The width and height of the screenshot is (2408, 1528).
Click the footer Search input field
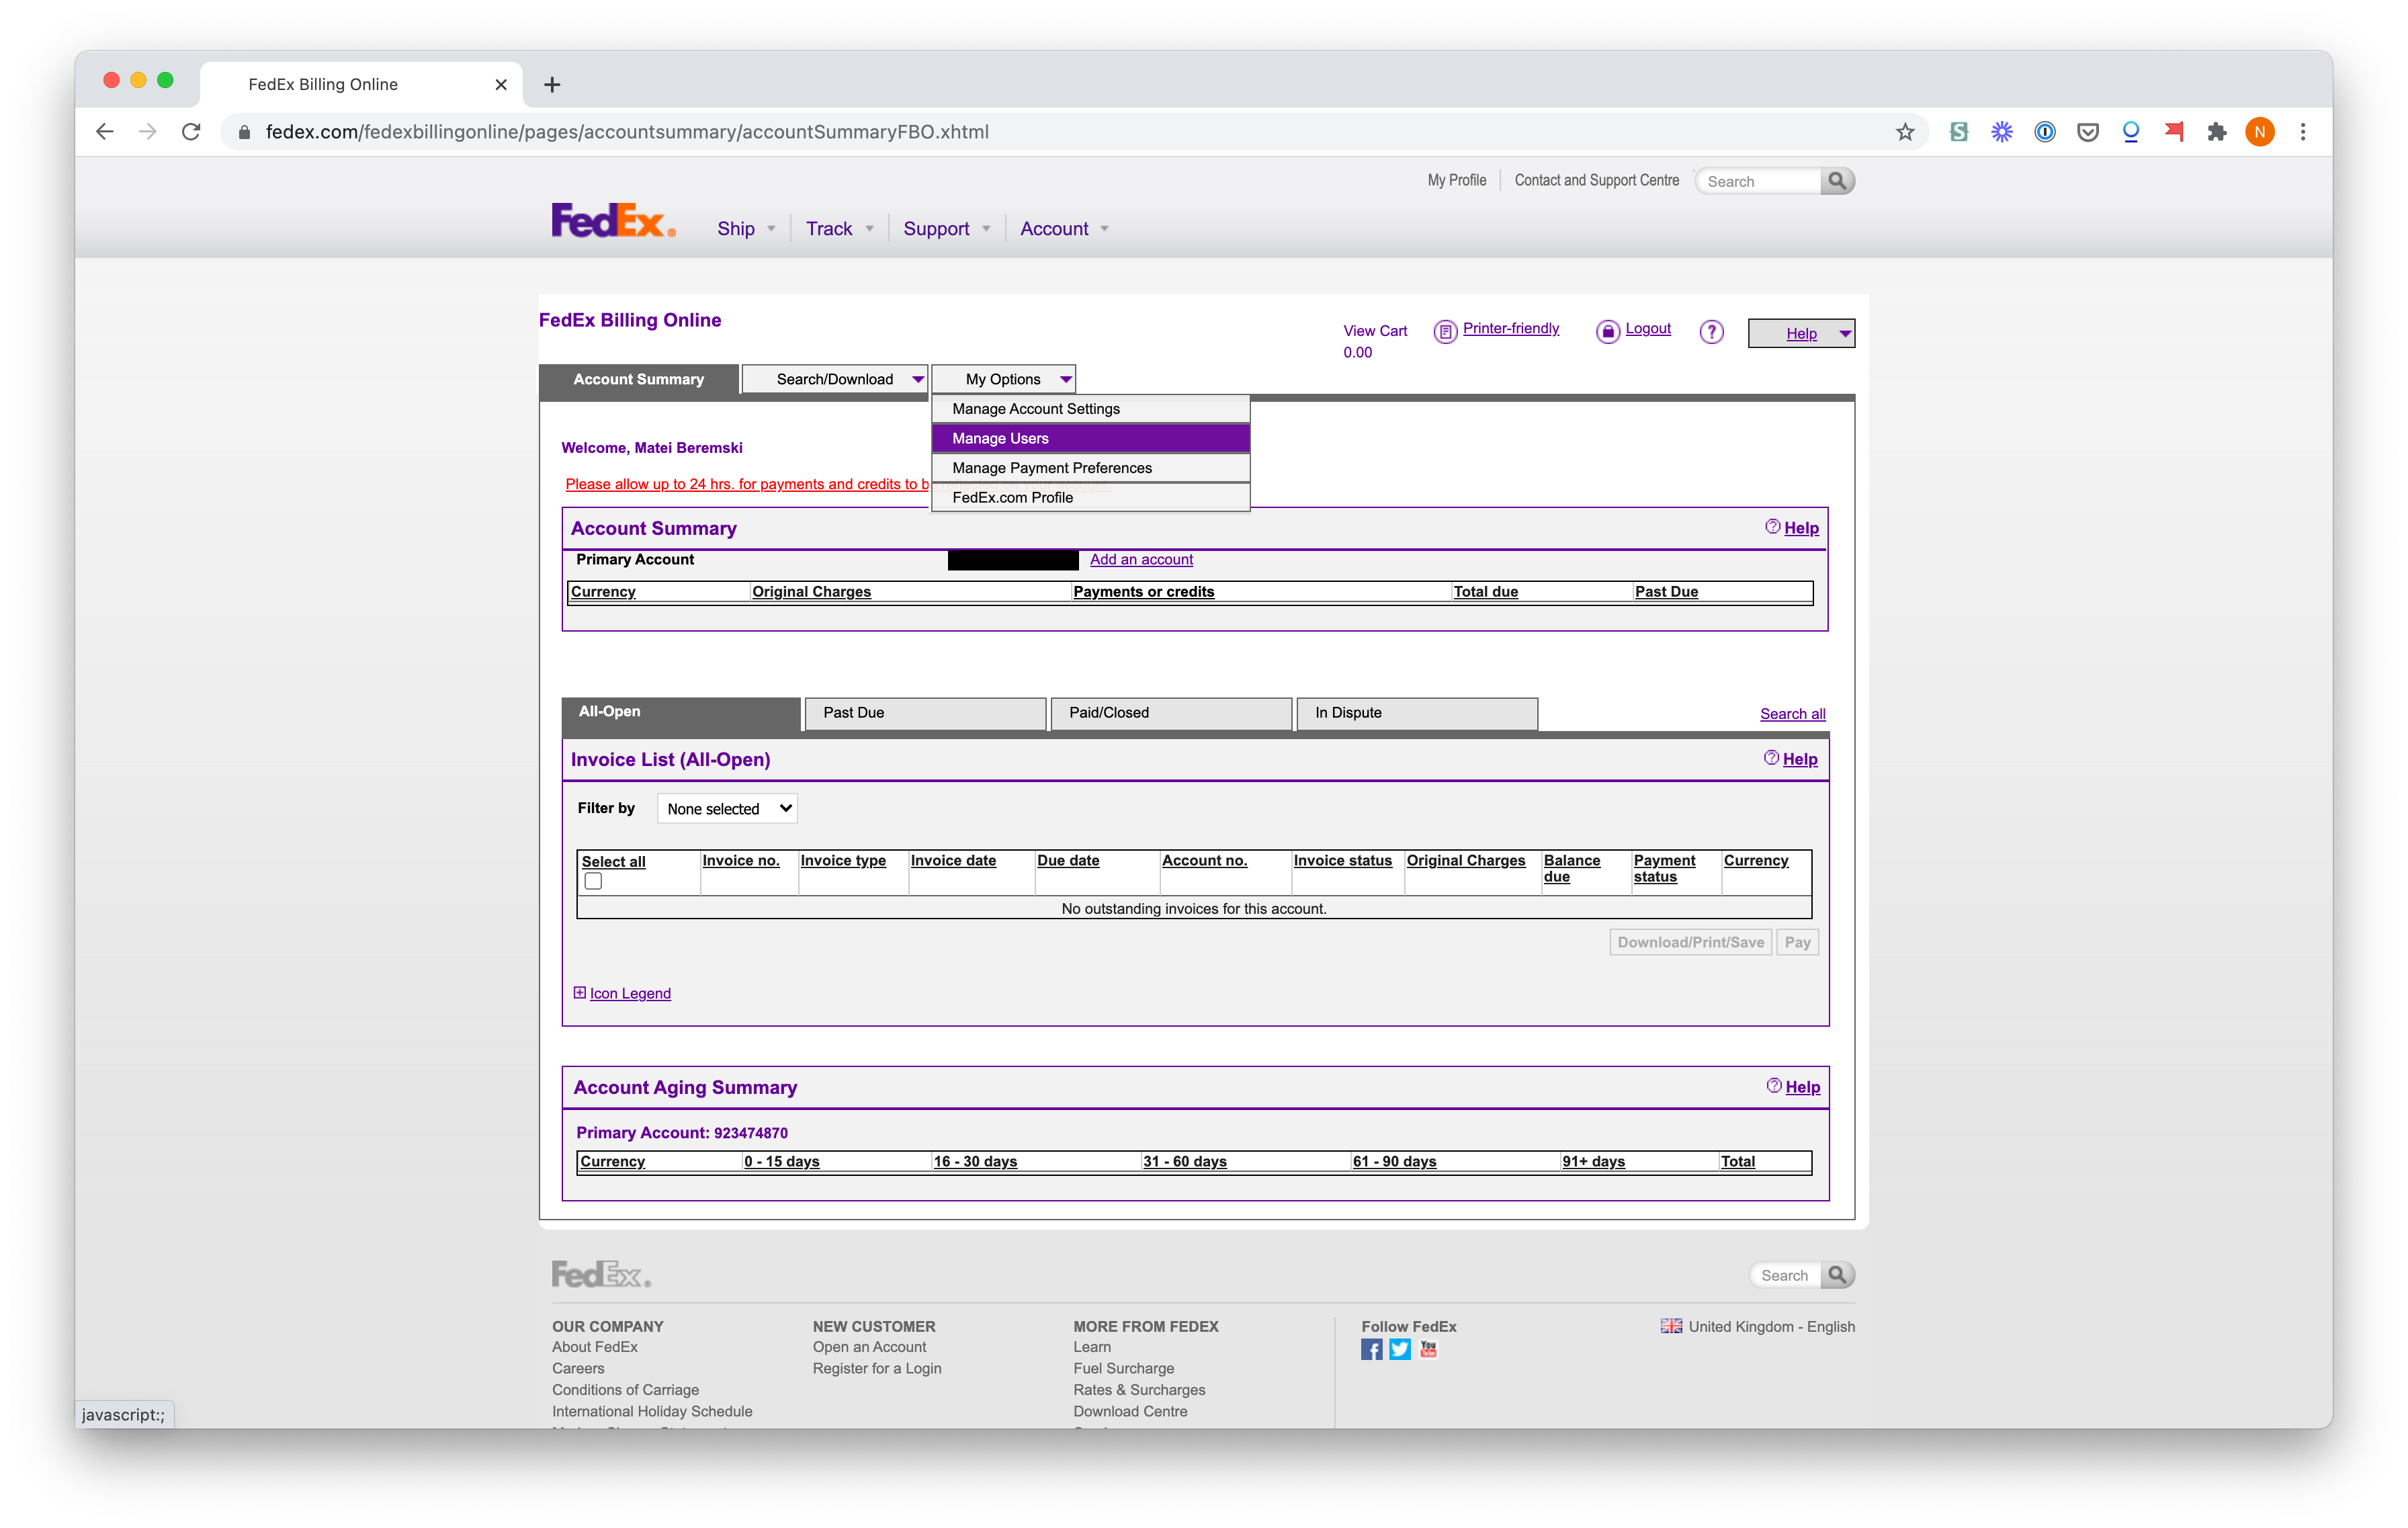pyautogui.click(x=1786, y=1275)
